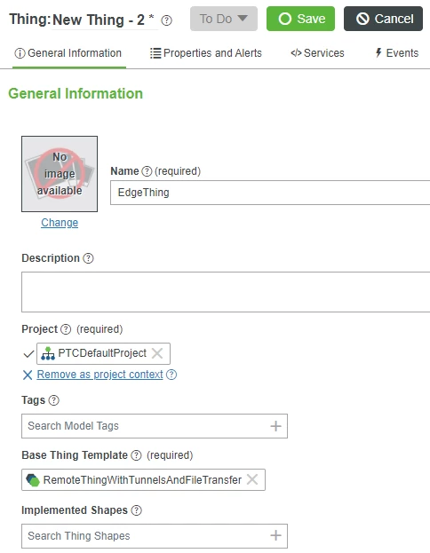The height and width of the screenshot is (553, 430).
Task: Clear RemoteThingWithTunnelsAndFileTransfer template selection
Action: (252, 479)
